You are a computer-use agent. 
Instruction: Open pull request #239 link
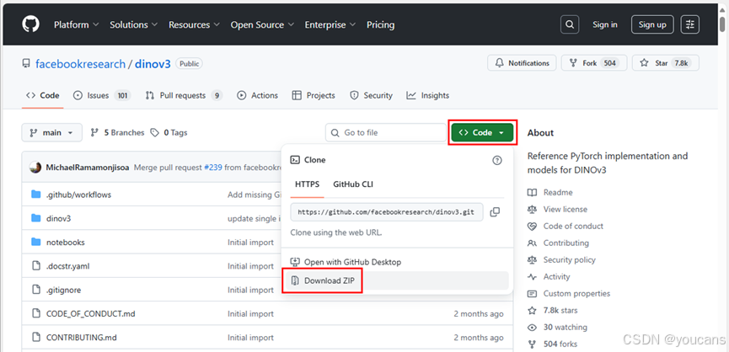pos(213,168)
